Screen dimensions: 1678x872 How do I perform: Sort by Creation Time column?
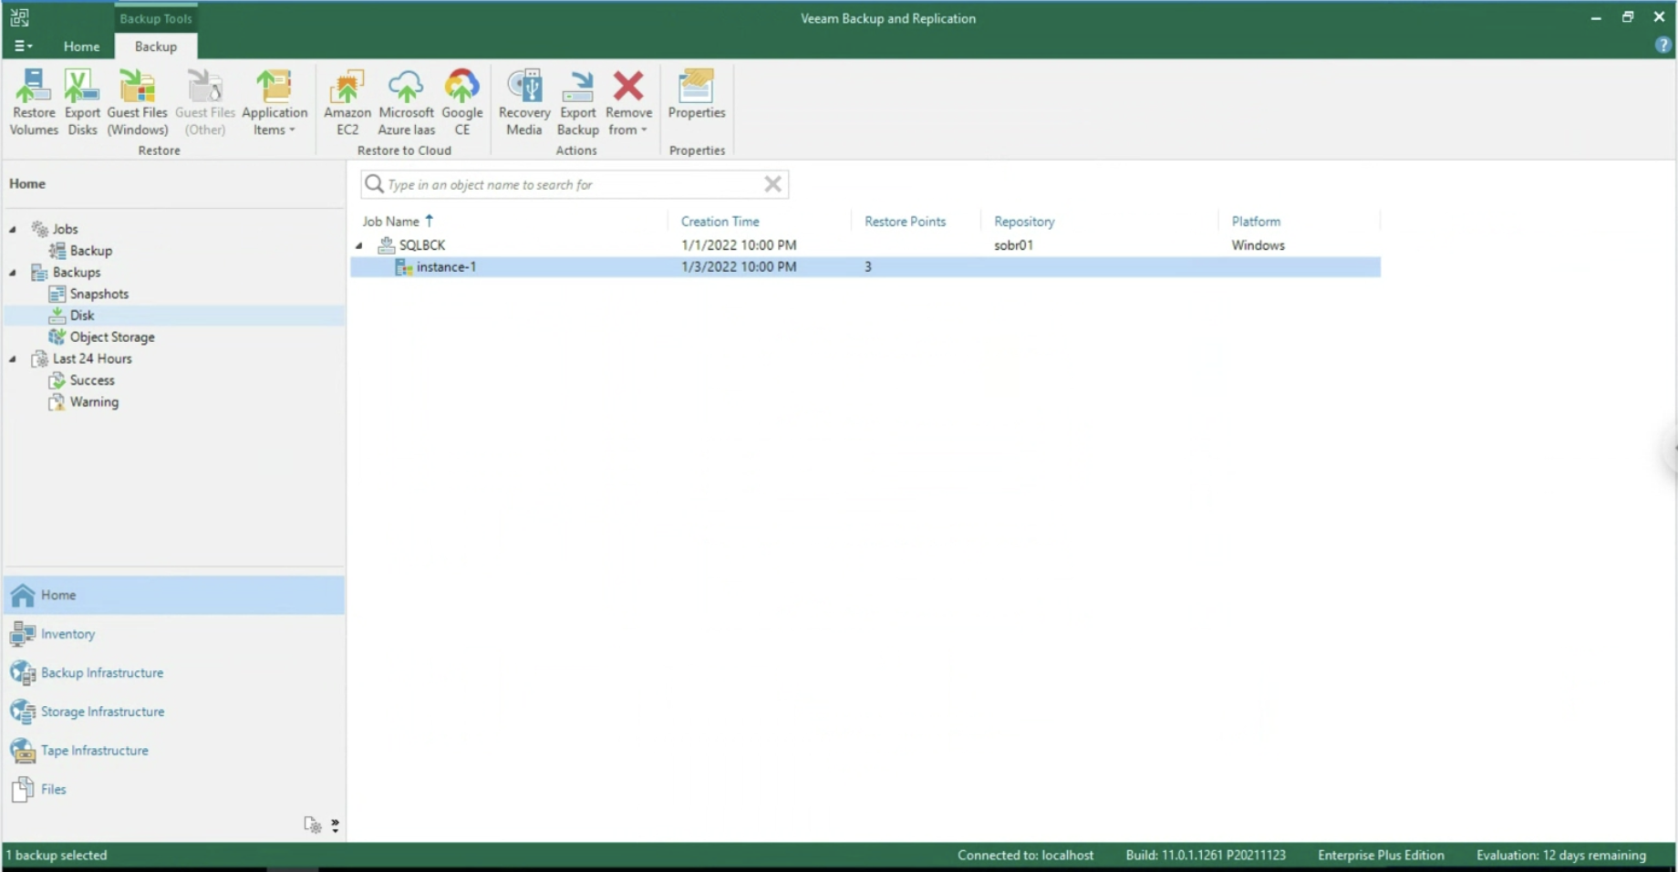click(x=720, y=221)
